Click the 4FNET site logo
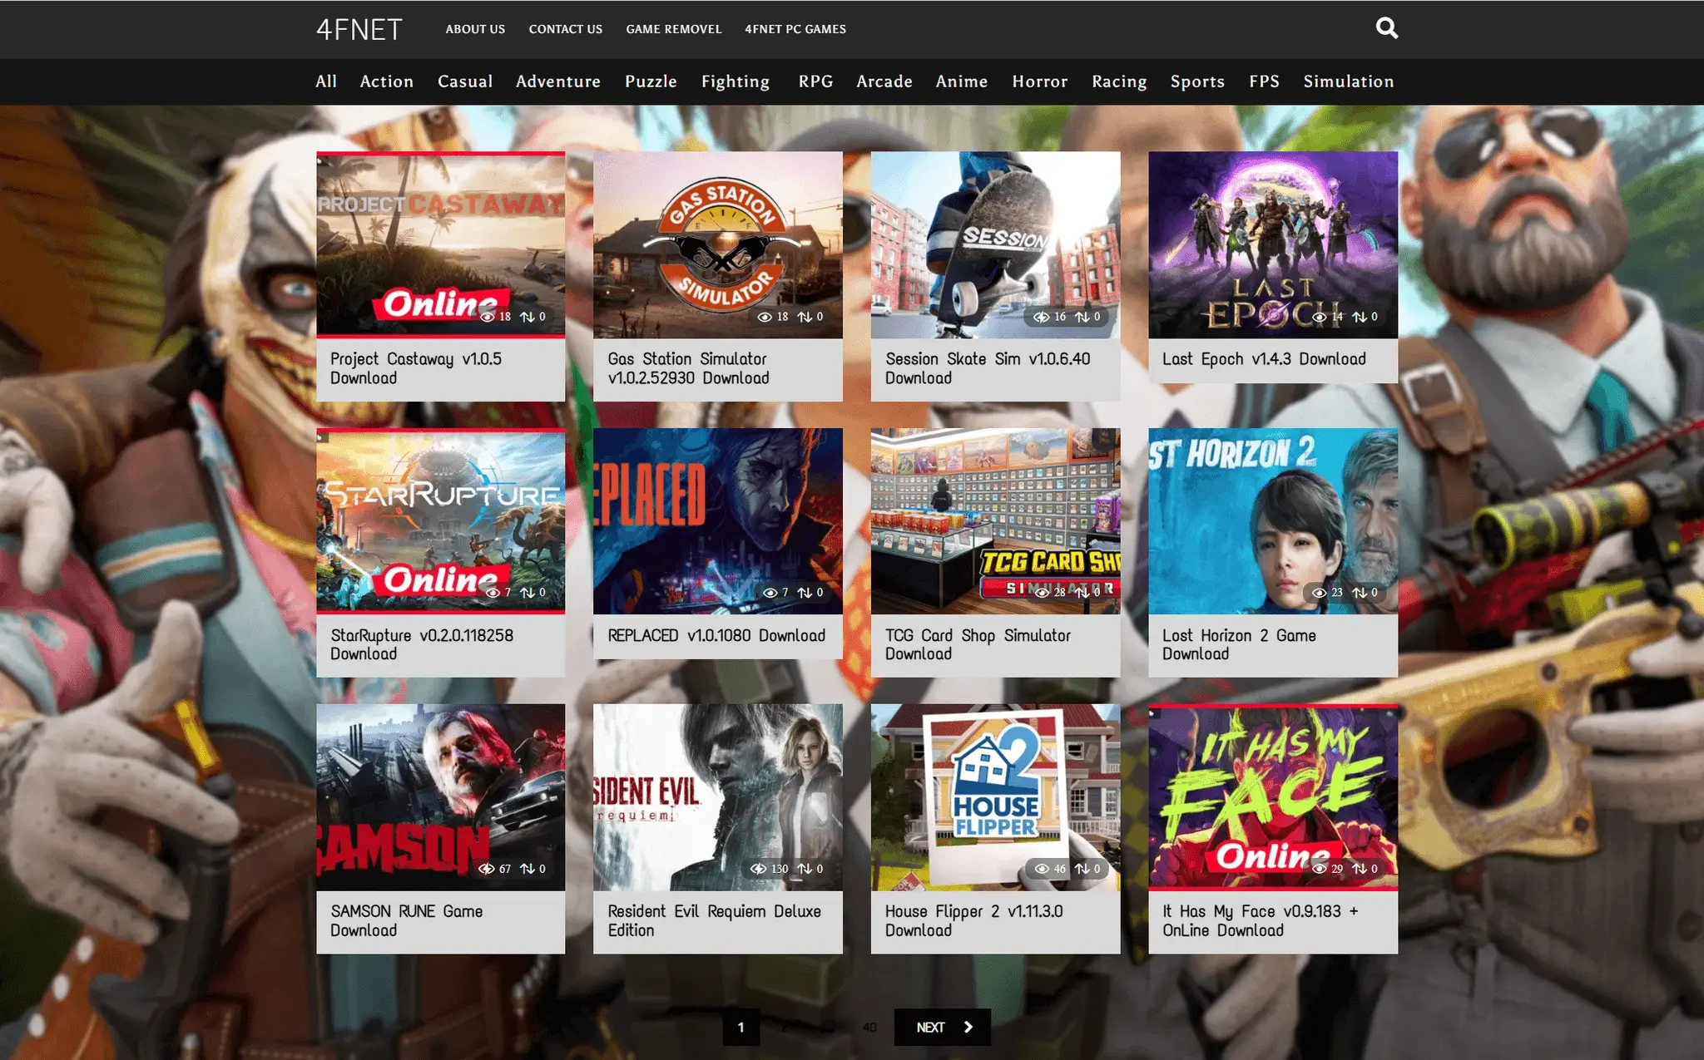 tap(359, 30)
